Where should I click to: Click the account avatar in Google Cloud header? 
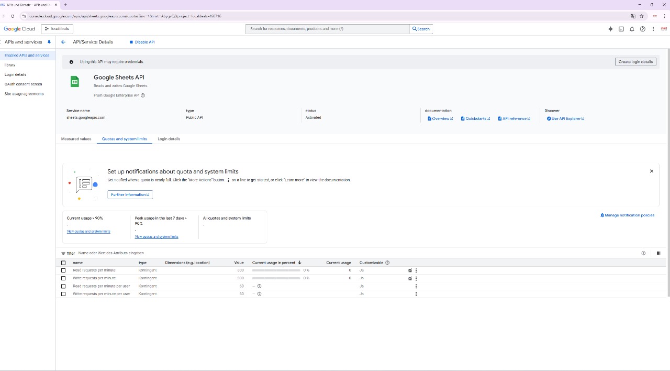(x=664, y=29)
